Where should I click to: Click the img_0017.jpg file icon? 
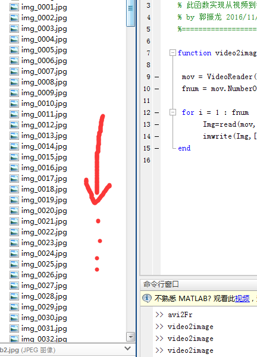tap(14, 178)
